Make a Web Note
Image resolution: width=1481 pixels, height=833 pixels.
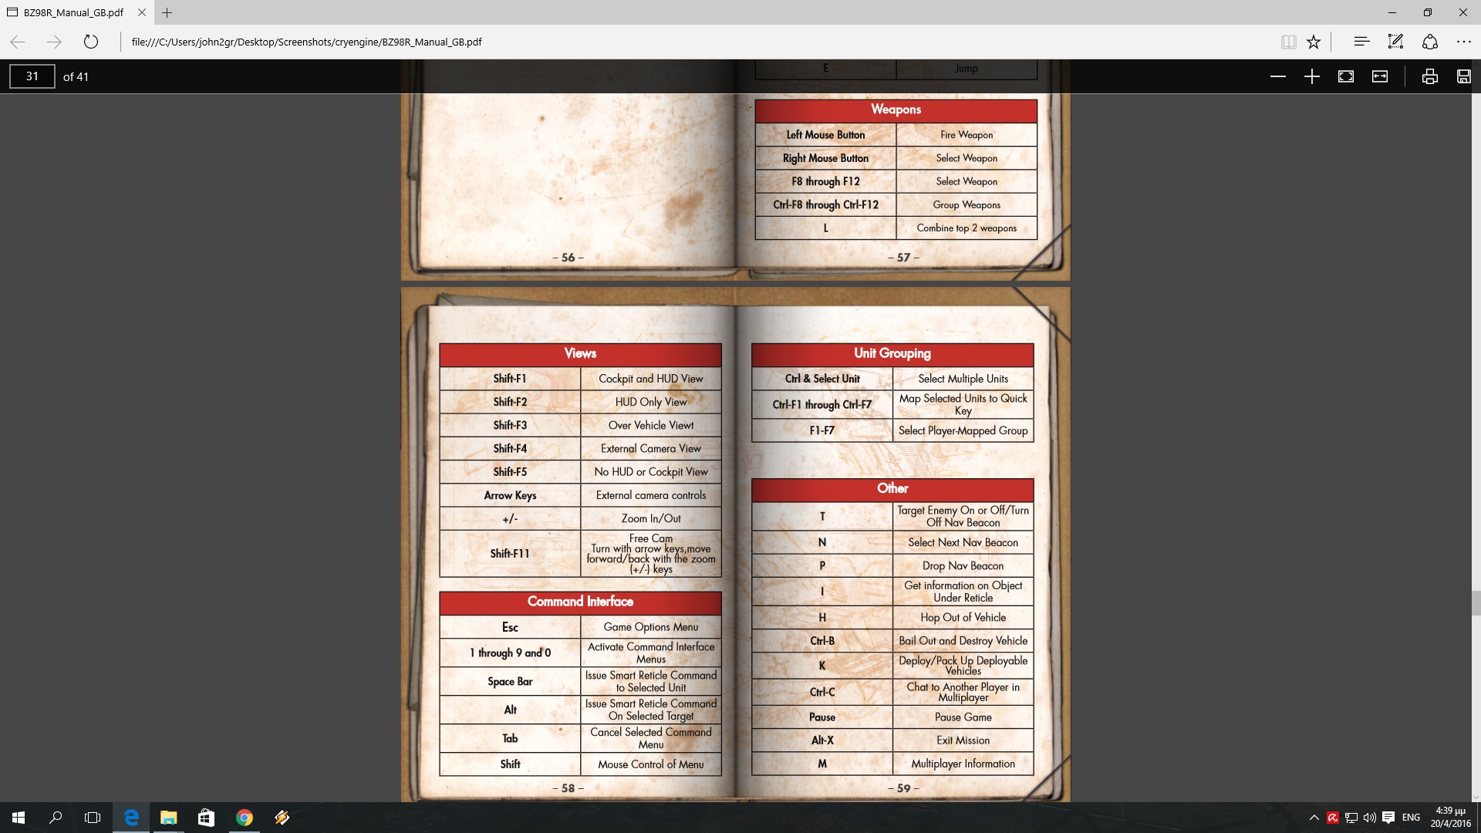(x=1395, y=42)
